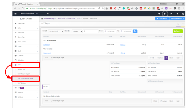Screen dimensions: 187x110
Task: Open the PUR-52 reference link
Action: [123, 45]
